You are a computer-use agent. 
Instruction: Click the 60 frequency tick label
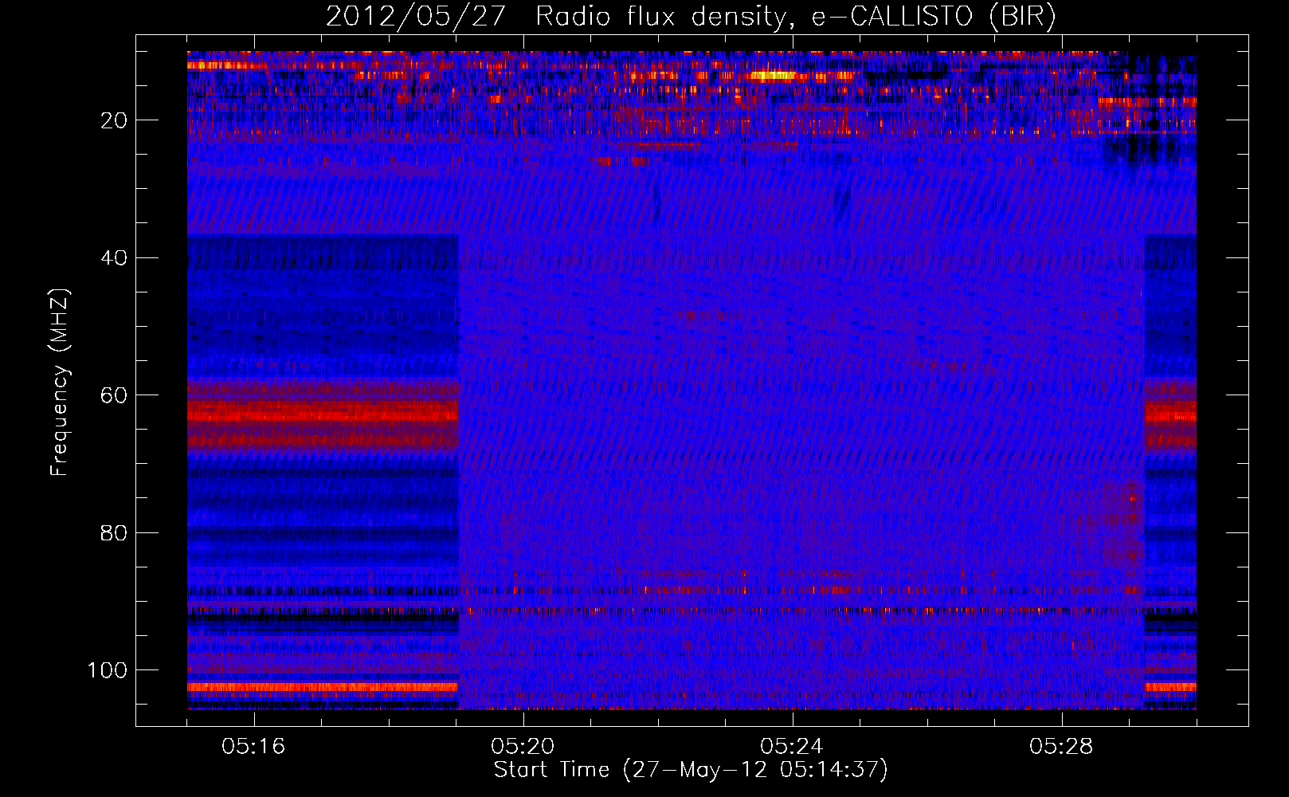point(116,395)
